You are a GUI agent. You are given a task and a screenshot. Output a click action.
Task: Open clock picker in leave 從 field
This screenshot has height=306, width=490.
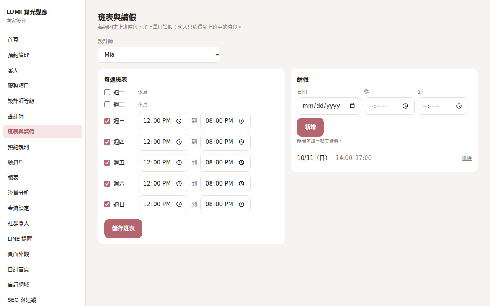tap(405, 106)
